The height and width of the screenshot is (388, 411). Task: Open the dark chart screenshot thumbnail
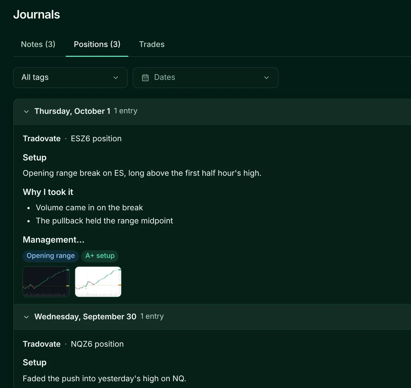pos(46,282)
